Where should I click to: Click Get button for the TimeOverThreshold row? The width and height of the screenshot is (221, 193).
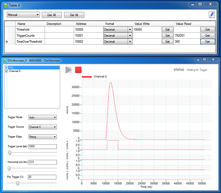(207, 41)
